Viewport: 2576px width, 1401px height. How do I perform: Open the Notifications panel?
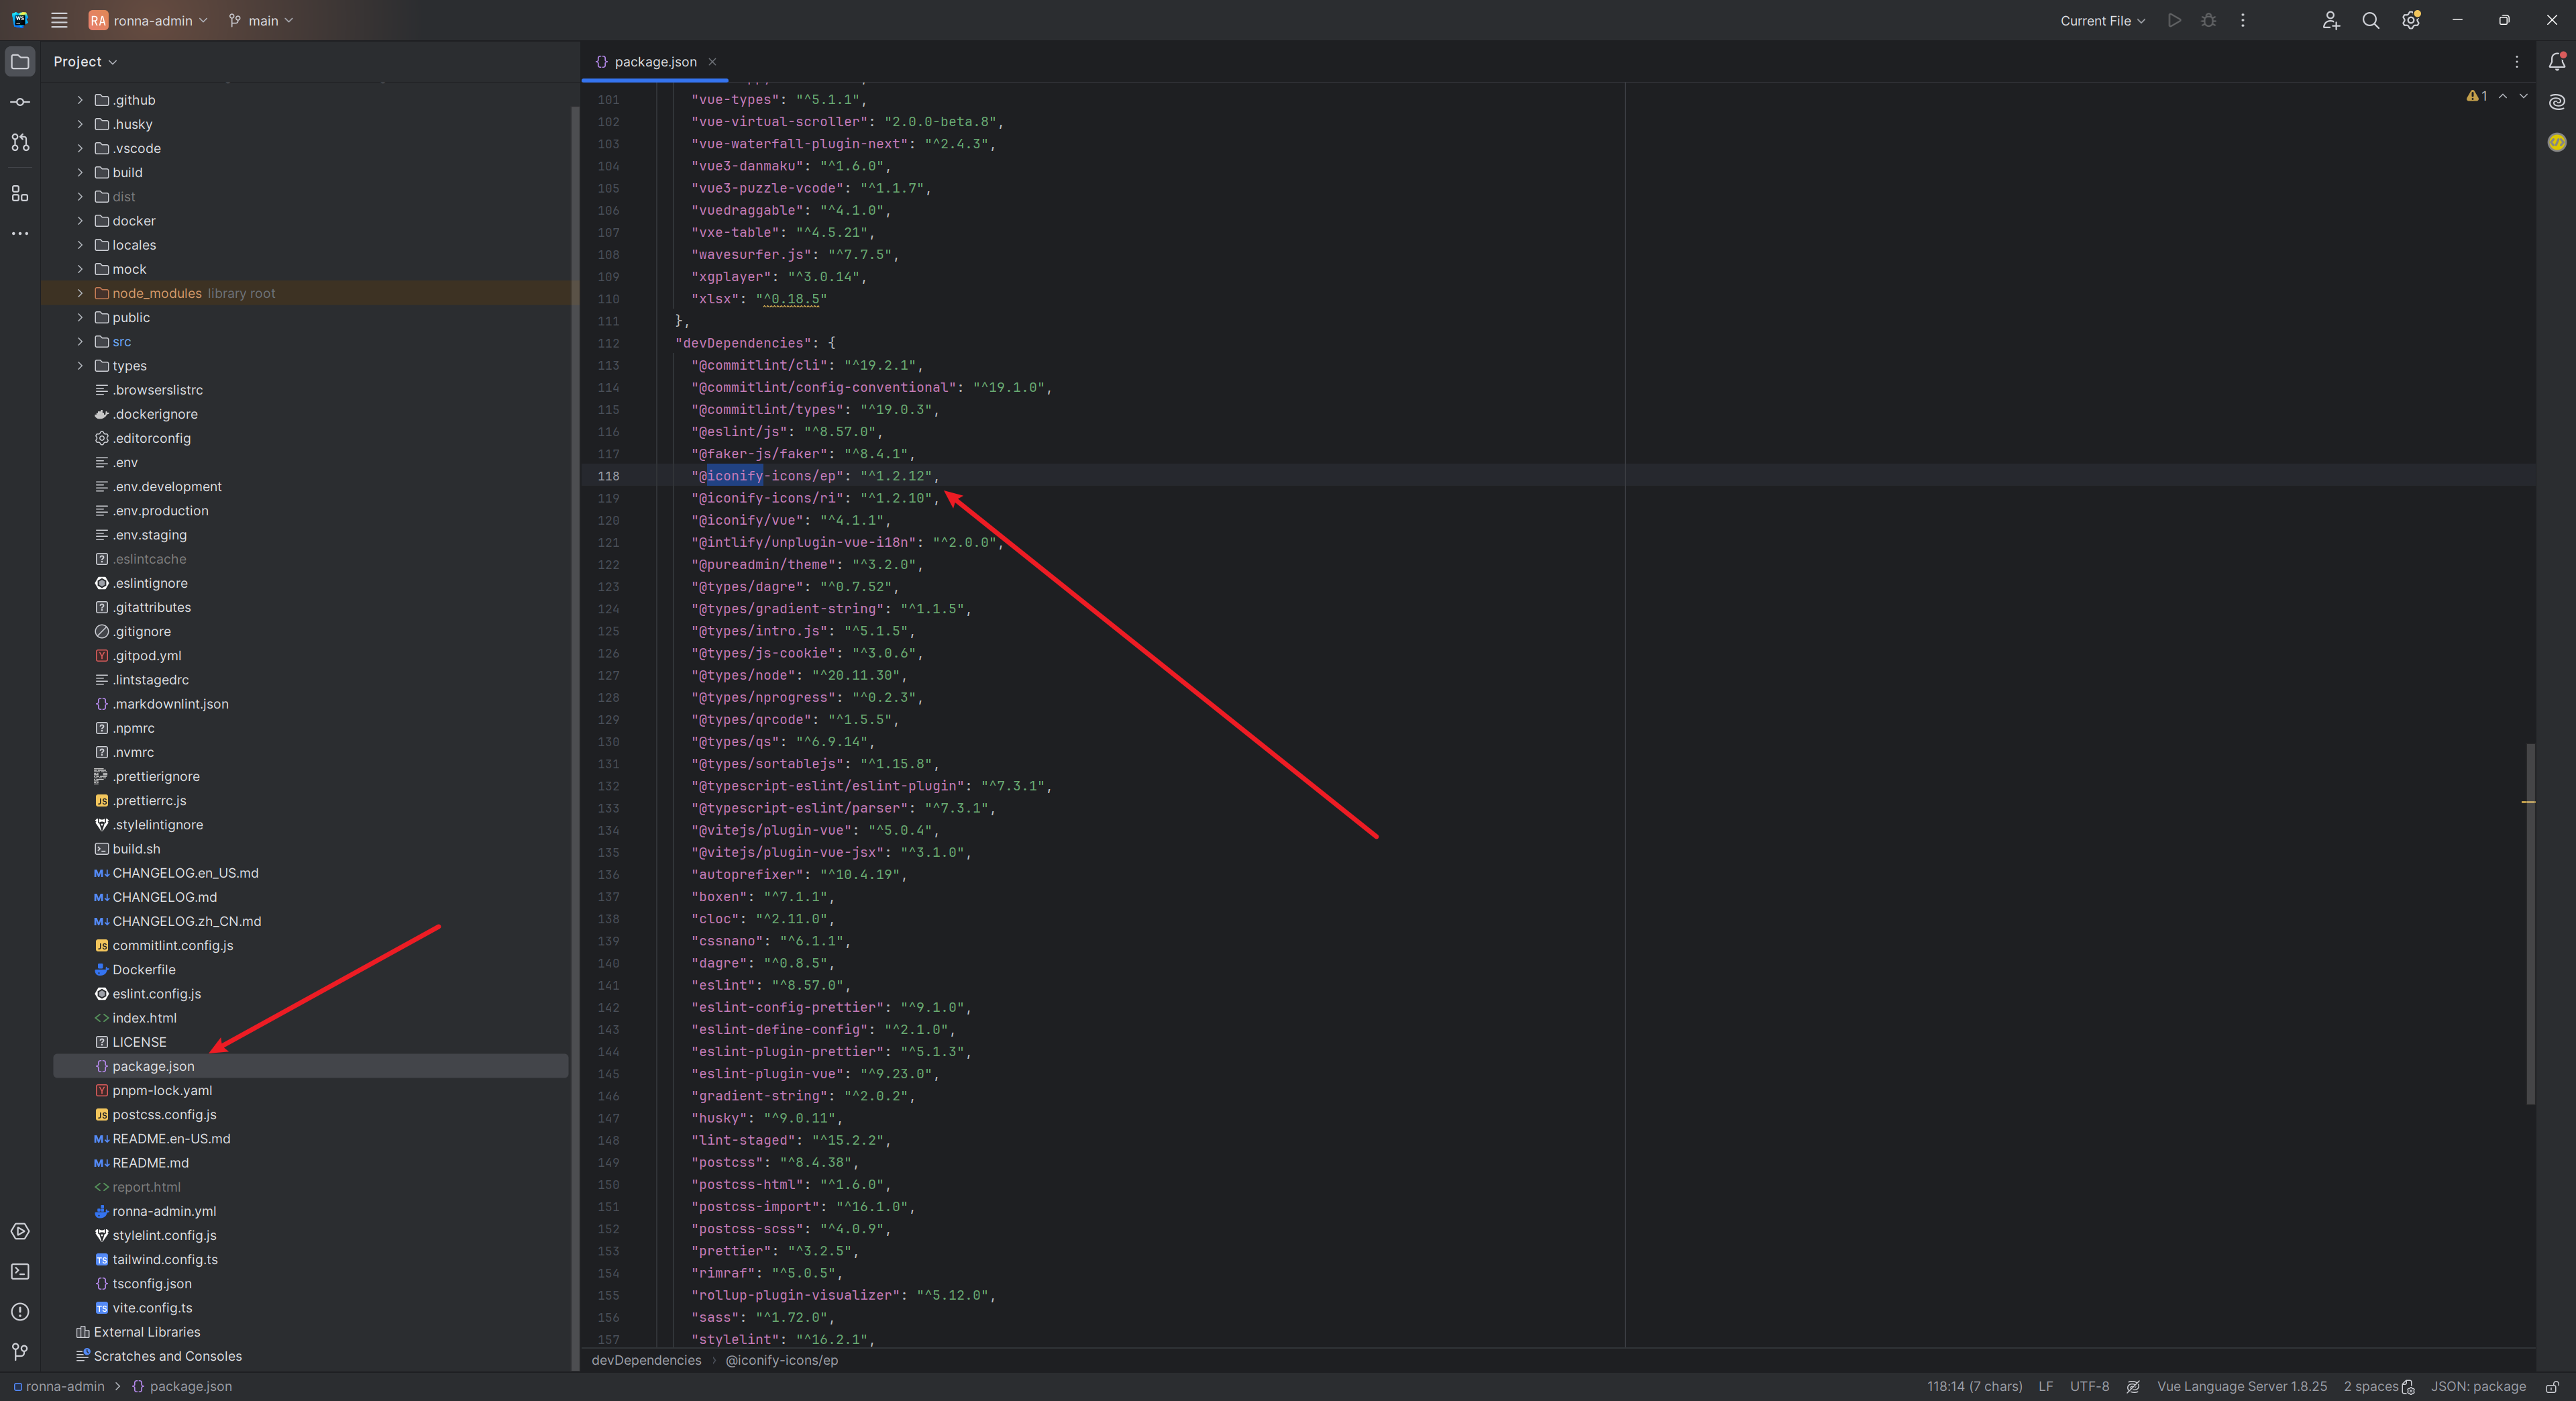tap(2556, 61)
